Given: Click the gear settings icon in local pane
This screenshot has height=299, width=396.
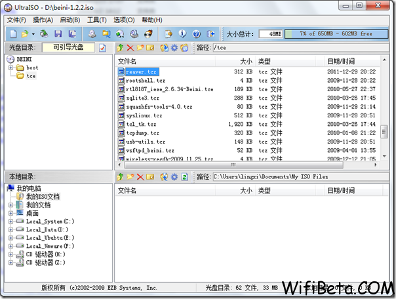Looking at the screenshot, I should (x=174, y=177).
